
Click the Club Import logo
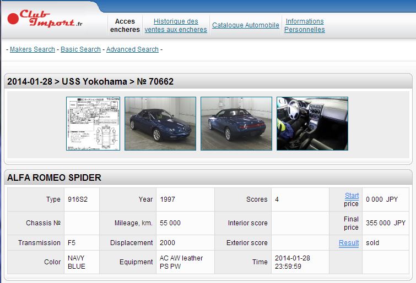click(x=45, y=19)
